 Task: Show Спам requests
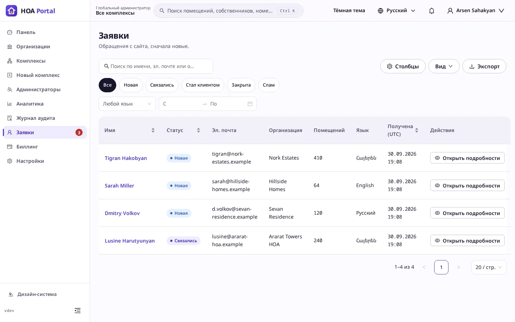(x=269, y=85)
